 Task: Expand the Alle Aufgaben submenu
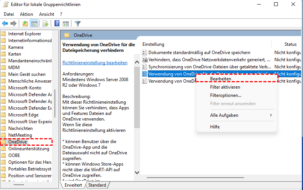coord(236,115)
